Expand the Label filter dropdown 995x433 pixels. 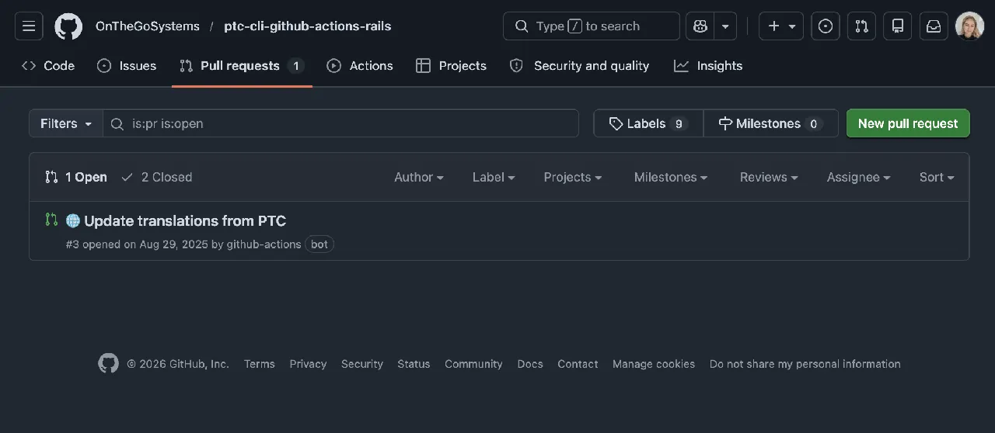[x=494, y=177]
